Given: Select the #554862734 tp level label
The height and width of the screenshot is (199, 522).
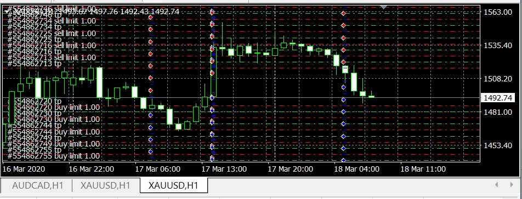Looking at the screenshot, I should (35, 27).
